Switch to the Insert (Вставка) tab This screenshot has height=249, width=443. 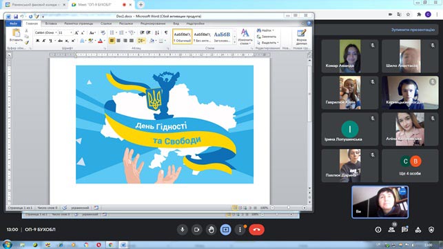coord(51,23)
